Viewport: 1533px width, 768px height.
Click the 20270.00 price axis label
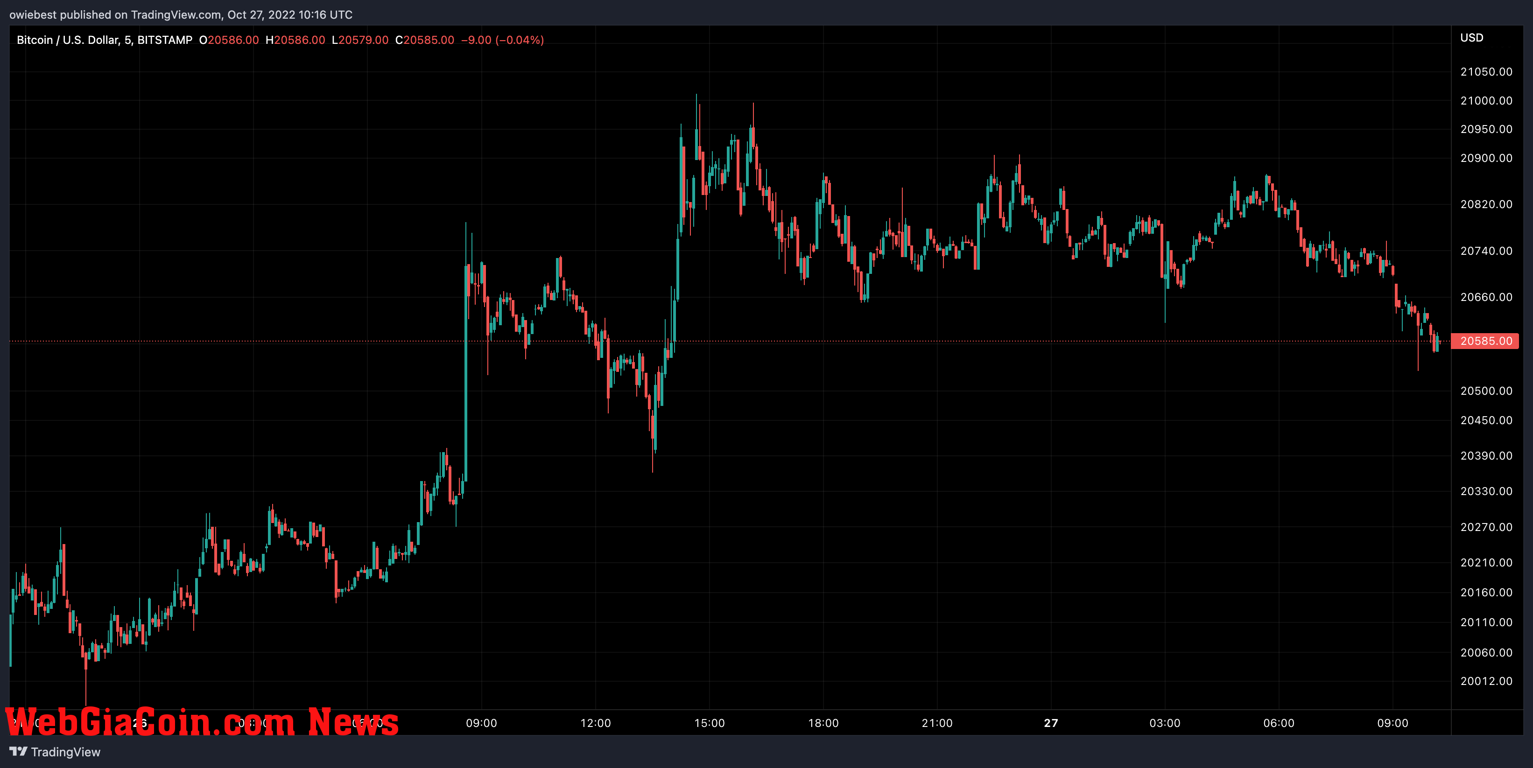(1486, 527)
